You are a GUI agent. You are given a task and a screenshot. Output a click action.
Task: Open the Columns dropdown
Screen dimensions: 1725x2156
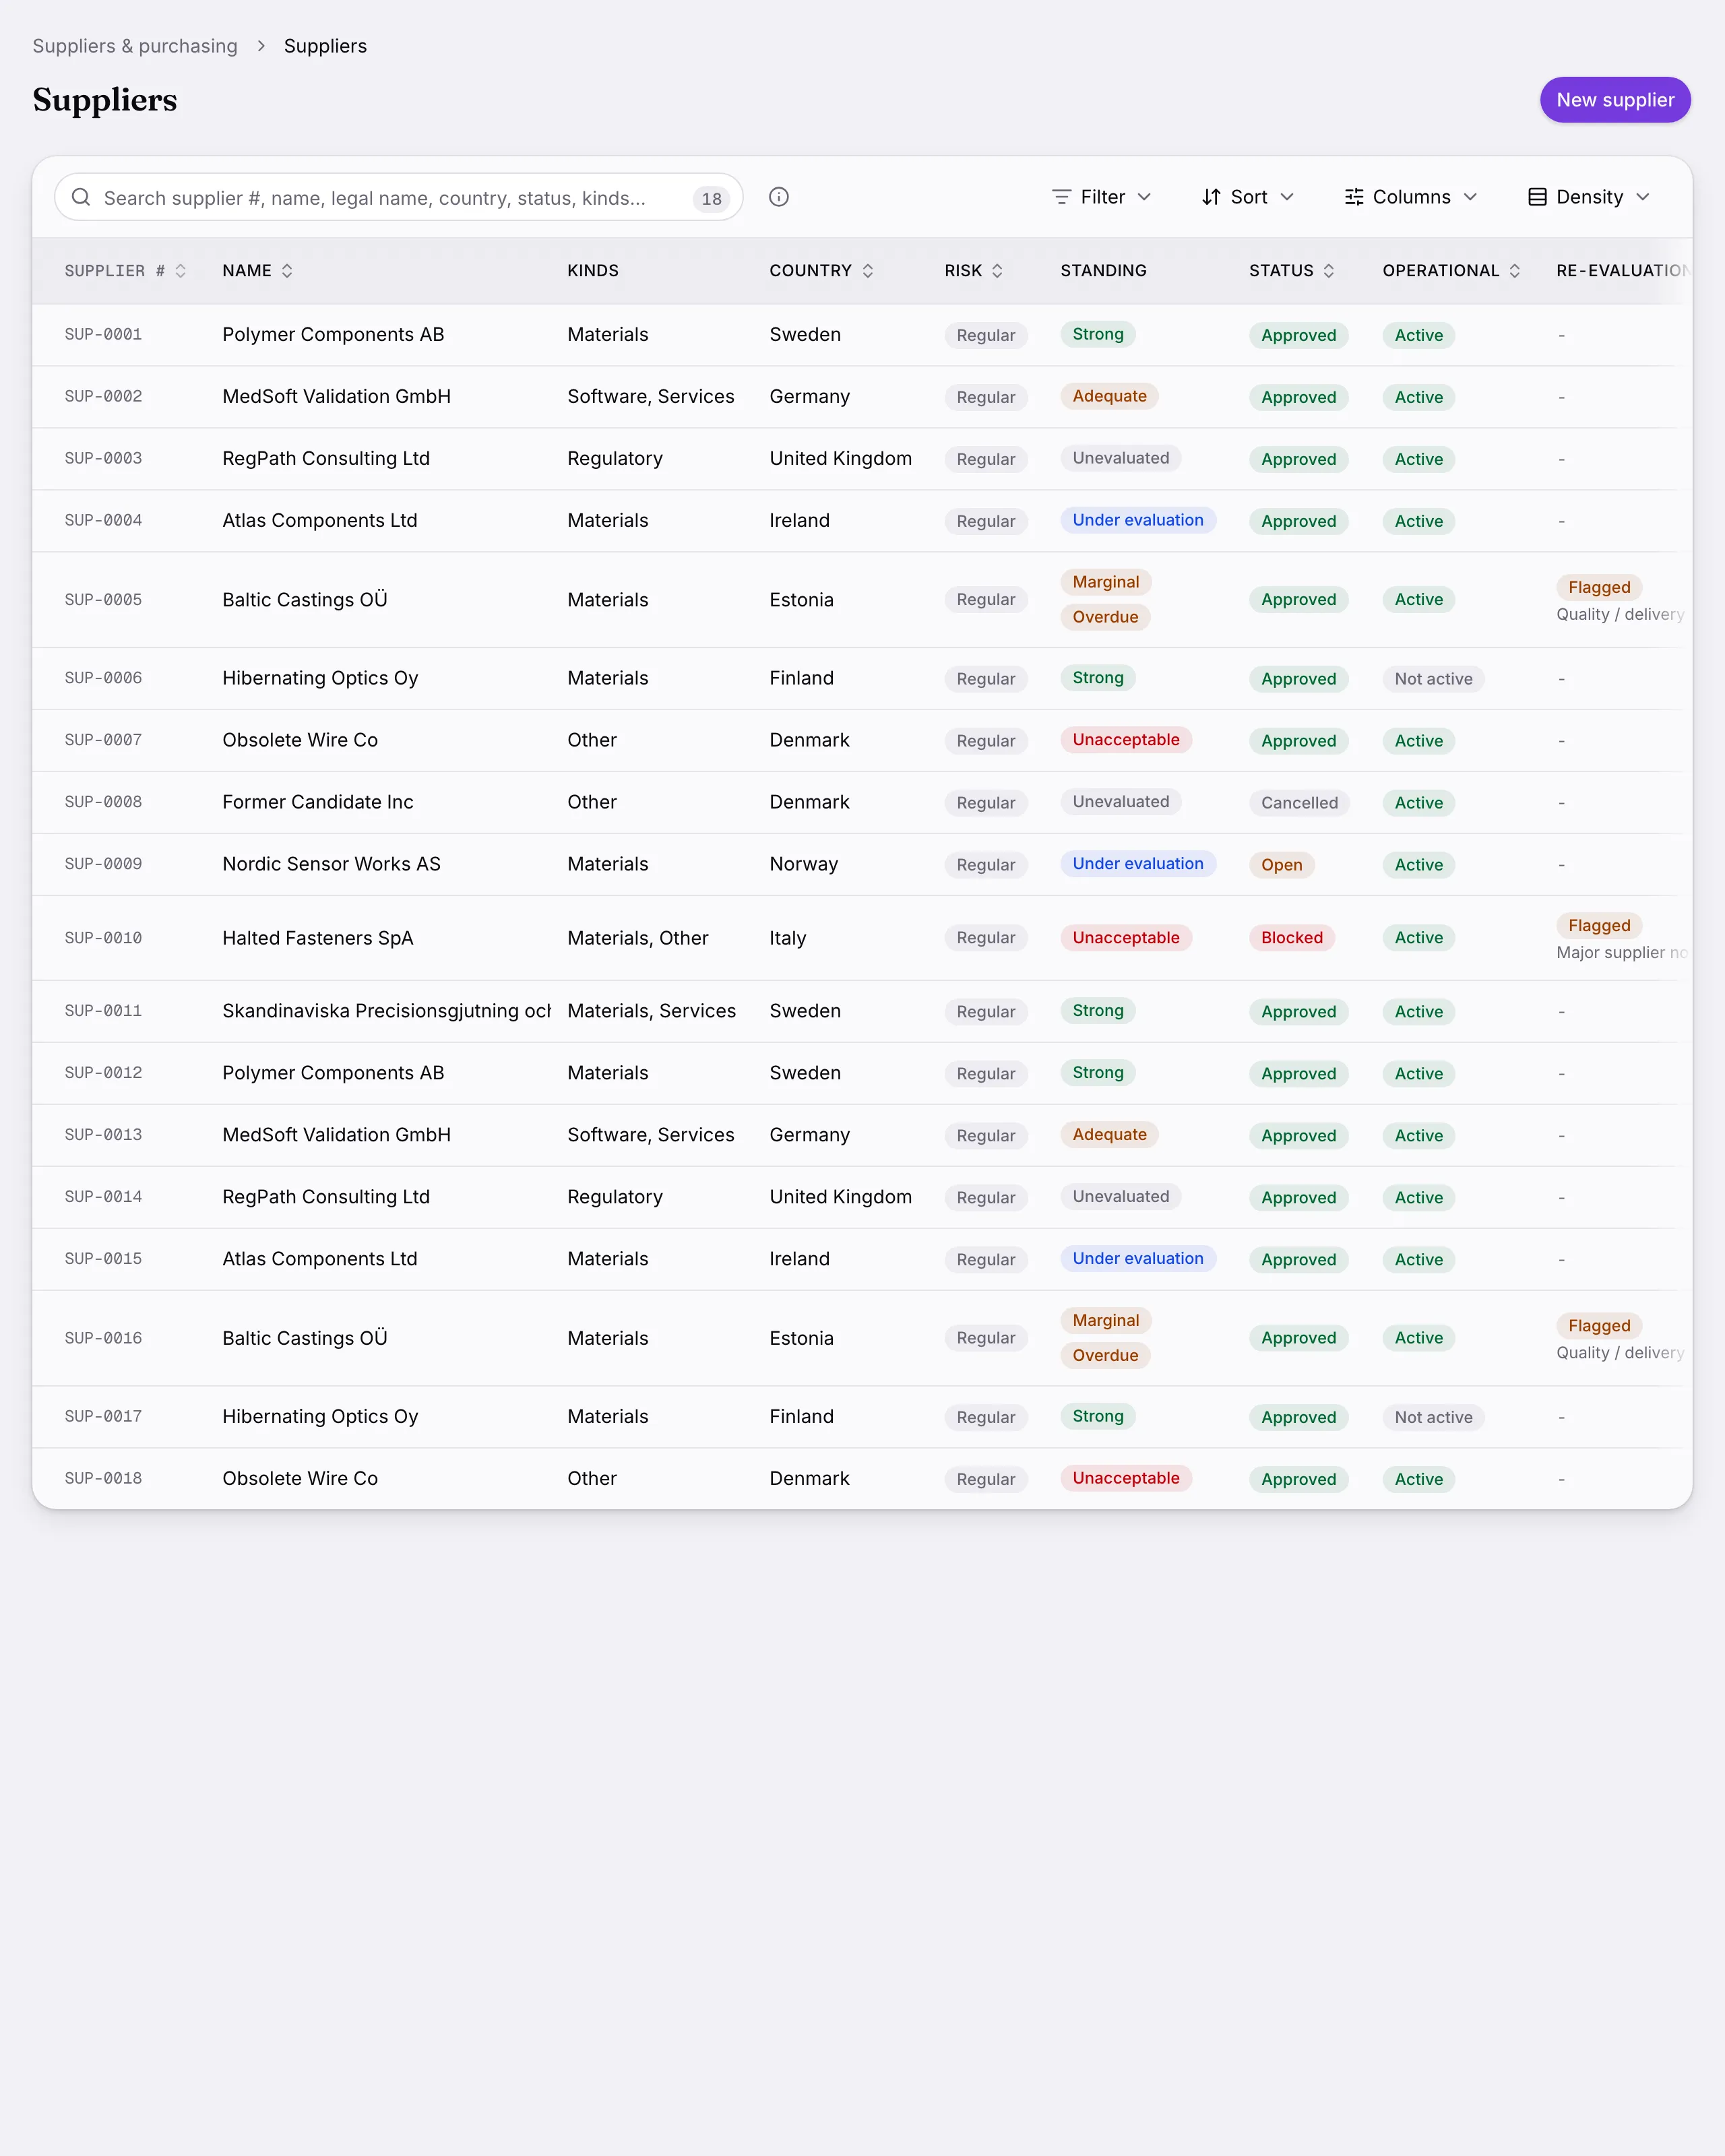(x=1410, y=197)
